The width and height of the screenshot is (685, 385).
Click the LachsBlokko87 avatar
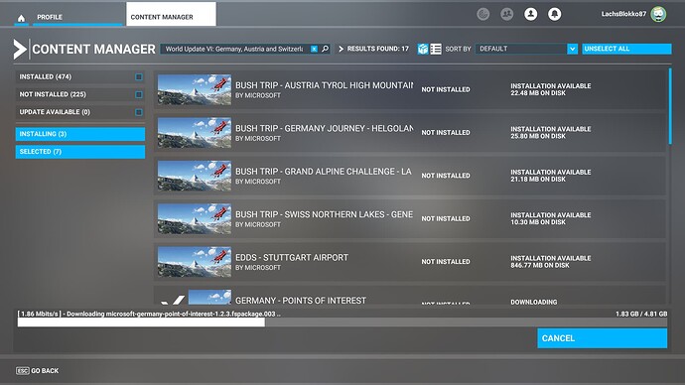[658, 14]
